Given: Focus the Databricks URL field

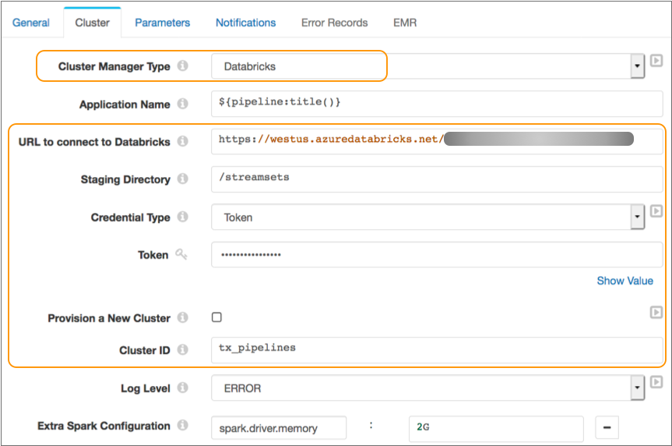Looking at the screenshot, I should [x=437, y=141].
